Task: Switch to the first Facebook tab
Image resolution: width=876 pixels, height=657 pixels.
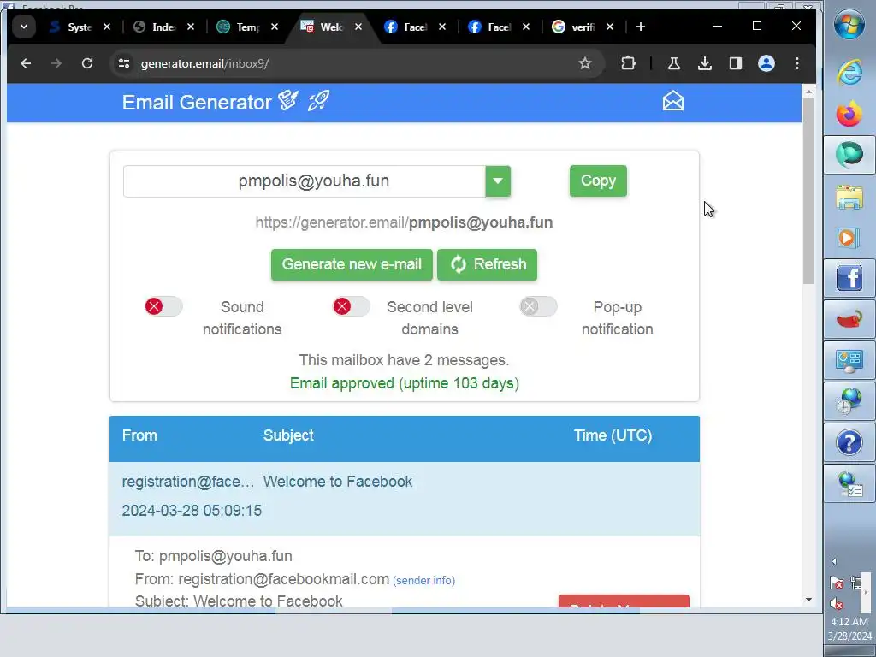Action: click(406, 27)
